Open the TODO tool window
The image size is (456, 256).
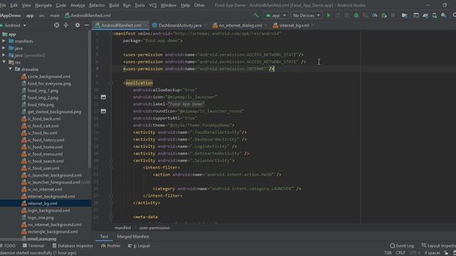[8, 246]
